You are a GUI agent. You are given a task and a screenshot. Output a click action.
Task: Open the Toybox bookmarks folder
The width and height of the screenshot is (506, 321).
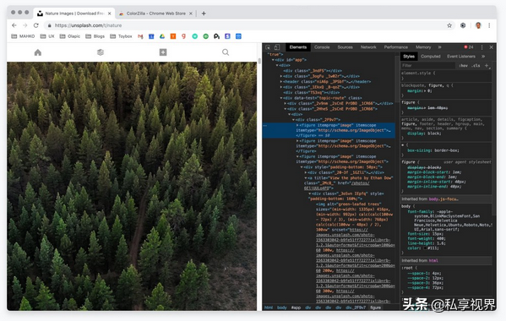[121, 36]
